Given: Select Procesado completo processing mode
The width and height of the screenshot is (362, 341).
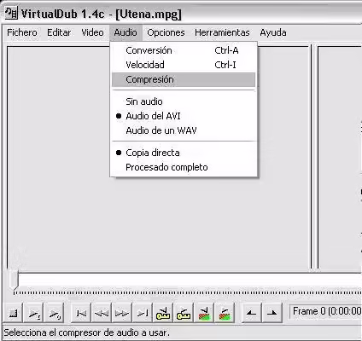Looking at the screenshot, I should [184, 167].
